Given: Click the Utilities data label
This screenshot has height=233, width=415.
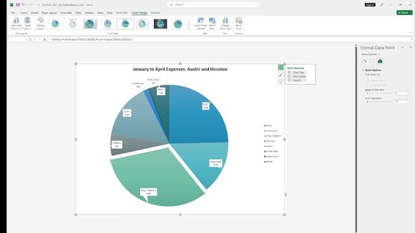Looking at the screenshot, I should [117, 144].
